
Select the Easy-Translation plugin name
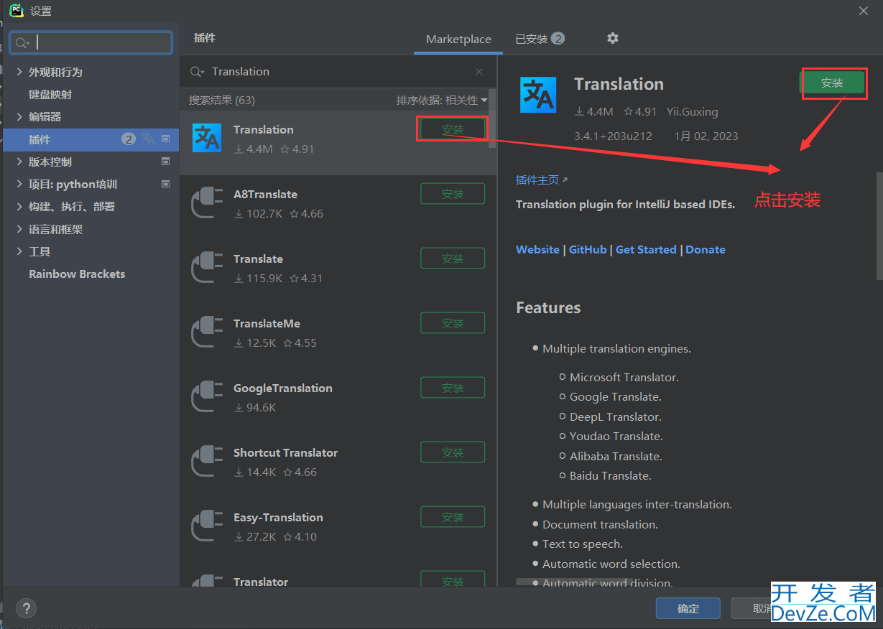click(x=278, y=517)
